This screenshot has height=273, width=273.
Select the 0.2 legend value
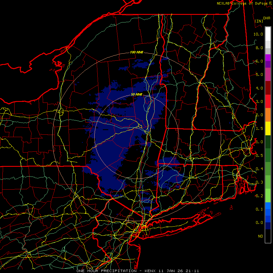click(259, 196)
